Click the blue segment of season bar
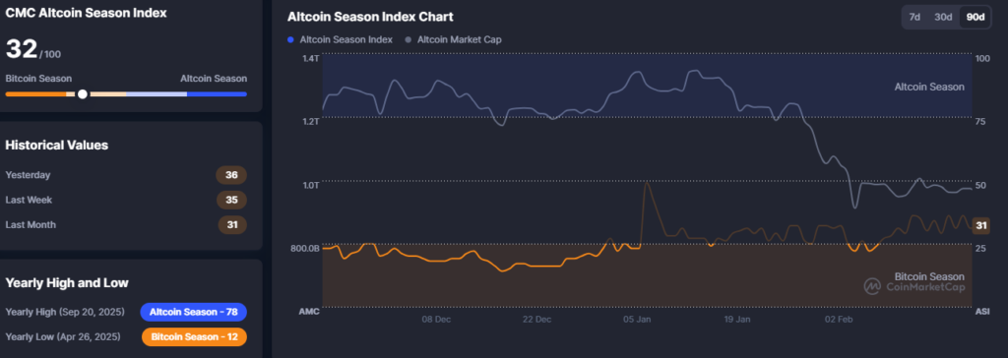 click(x=217, y=93)
